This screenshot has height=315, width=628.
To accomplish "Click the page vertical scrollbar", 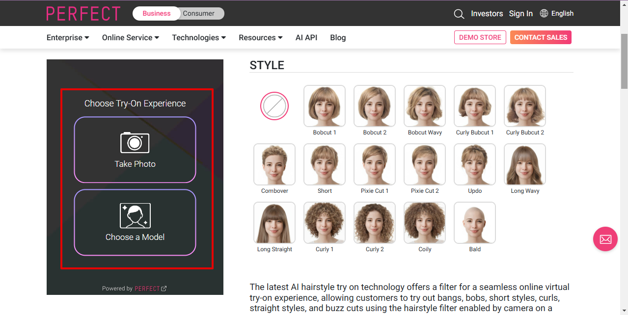I will point(624,61).
